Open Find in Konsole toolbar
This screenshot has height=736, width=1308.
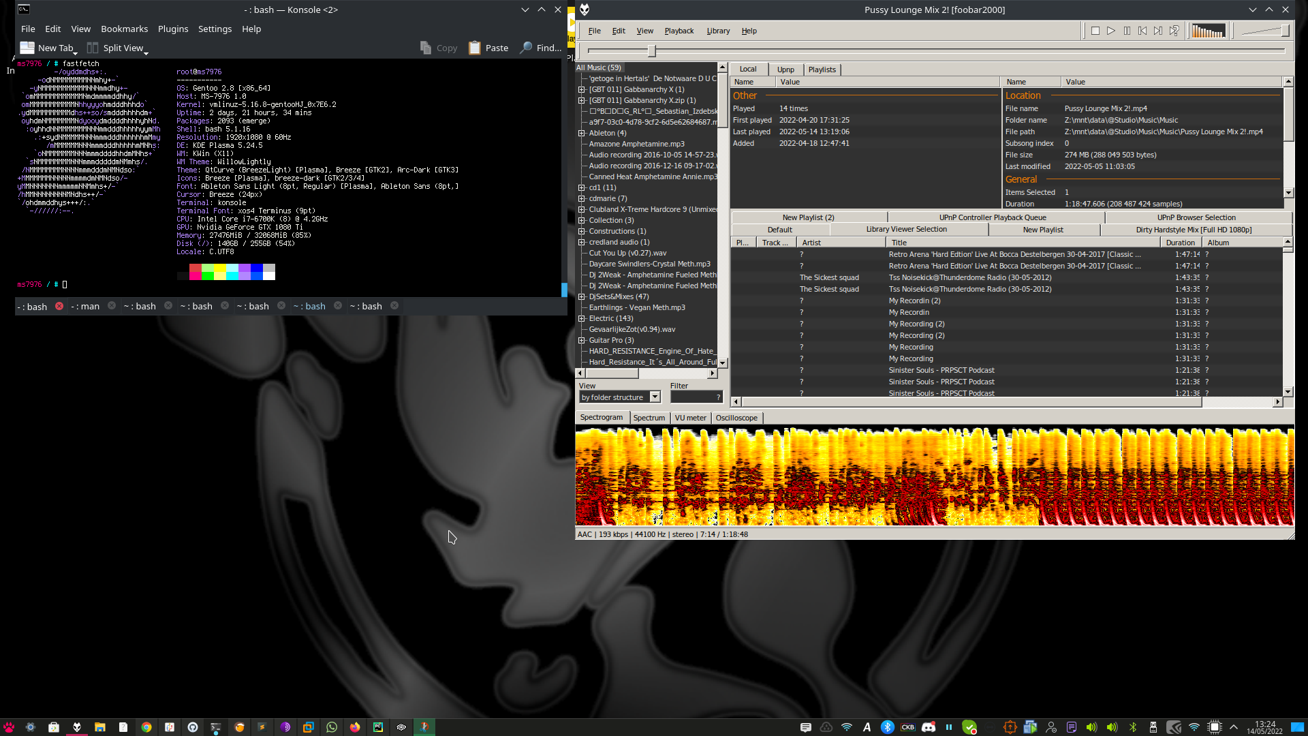(x=540, y=48)
